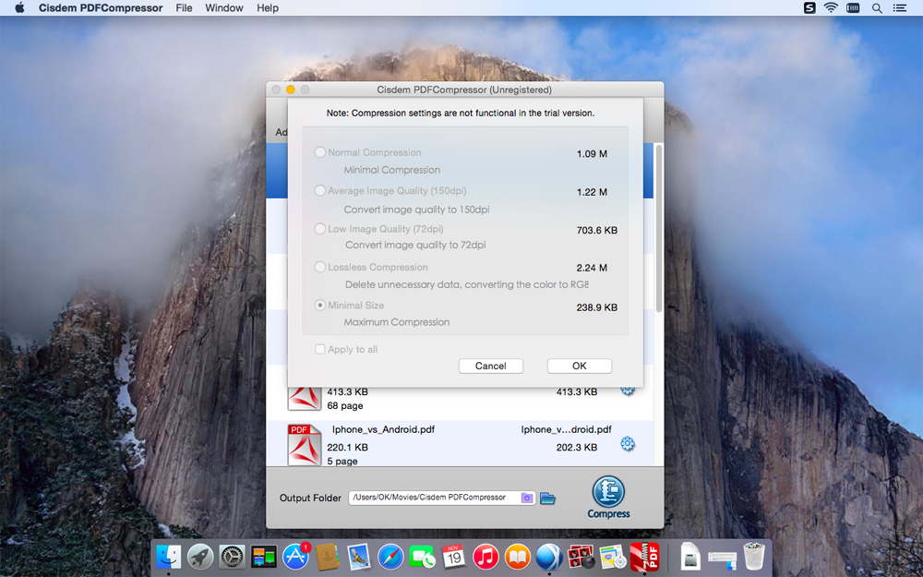Open Photo Booth icon in Dock
This screenshot has width=923, height=577.
(x=581, y=557)
